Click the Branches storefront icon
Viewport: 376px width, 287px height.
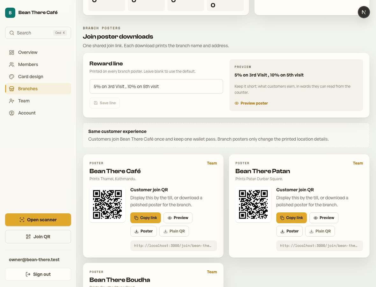(11, 89)
